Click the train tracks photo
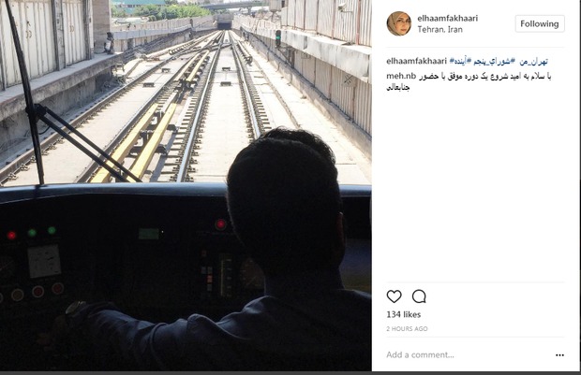This screenshot has height=375, width=581. click(x=186, y=185)
